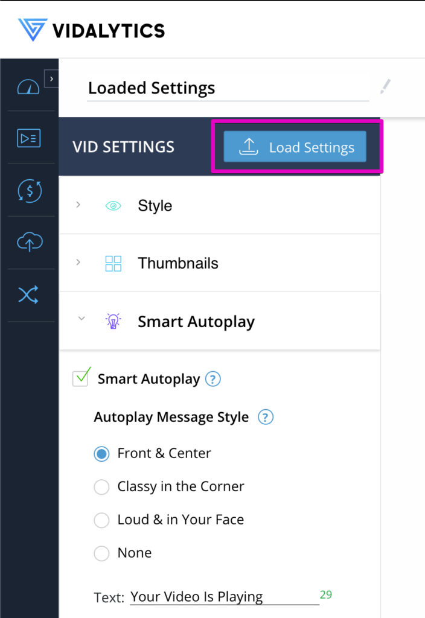This screenshot has height=618, width=425.
Task: Open the dashboard speedometer sidebar icon
Action: pyautogui.click(x=28, y=86)
